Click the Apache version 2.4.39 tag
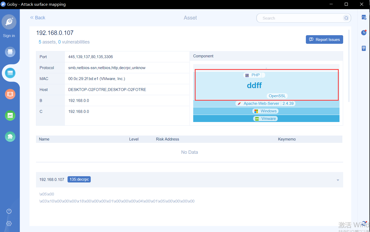 (x=288, y=103)
